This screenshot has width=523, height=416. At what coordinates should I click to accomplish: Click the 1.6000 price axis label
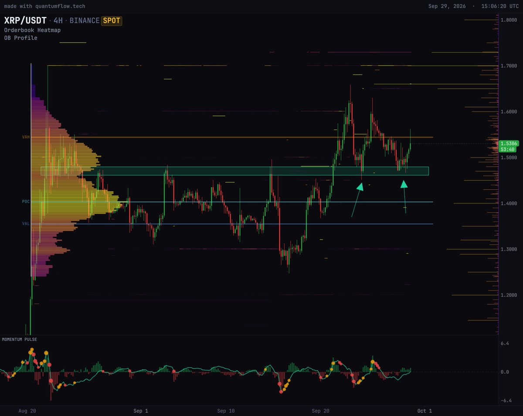(x=509, y=112)
